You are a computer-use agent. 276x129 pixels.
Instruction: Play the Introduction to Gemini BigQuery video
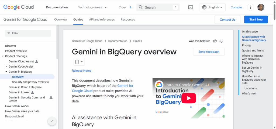tap(188, 98)
